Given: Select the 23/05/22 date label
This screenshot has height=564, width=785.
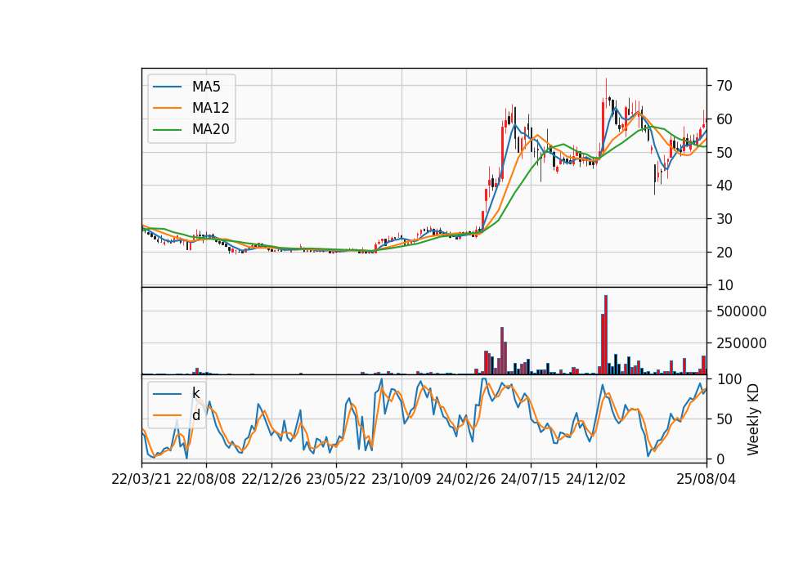Looking at the screenshot, I should point(336,479).
